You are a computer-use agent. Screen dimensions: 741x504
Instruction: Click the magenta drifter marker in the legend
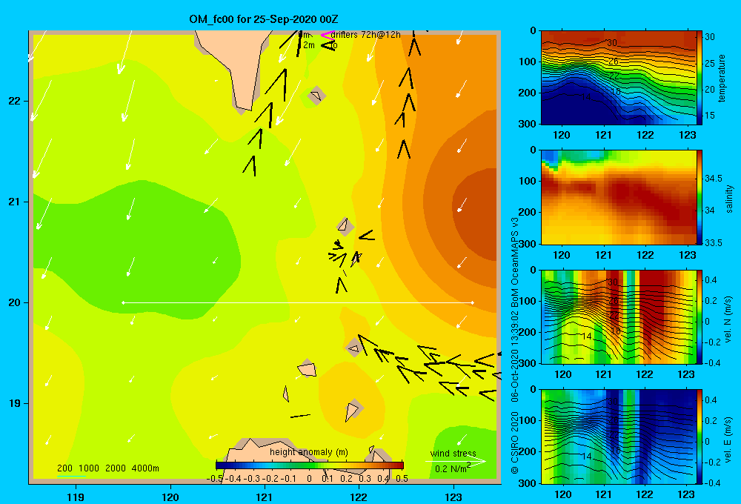coord(328,35)
